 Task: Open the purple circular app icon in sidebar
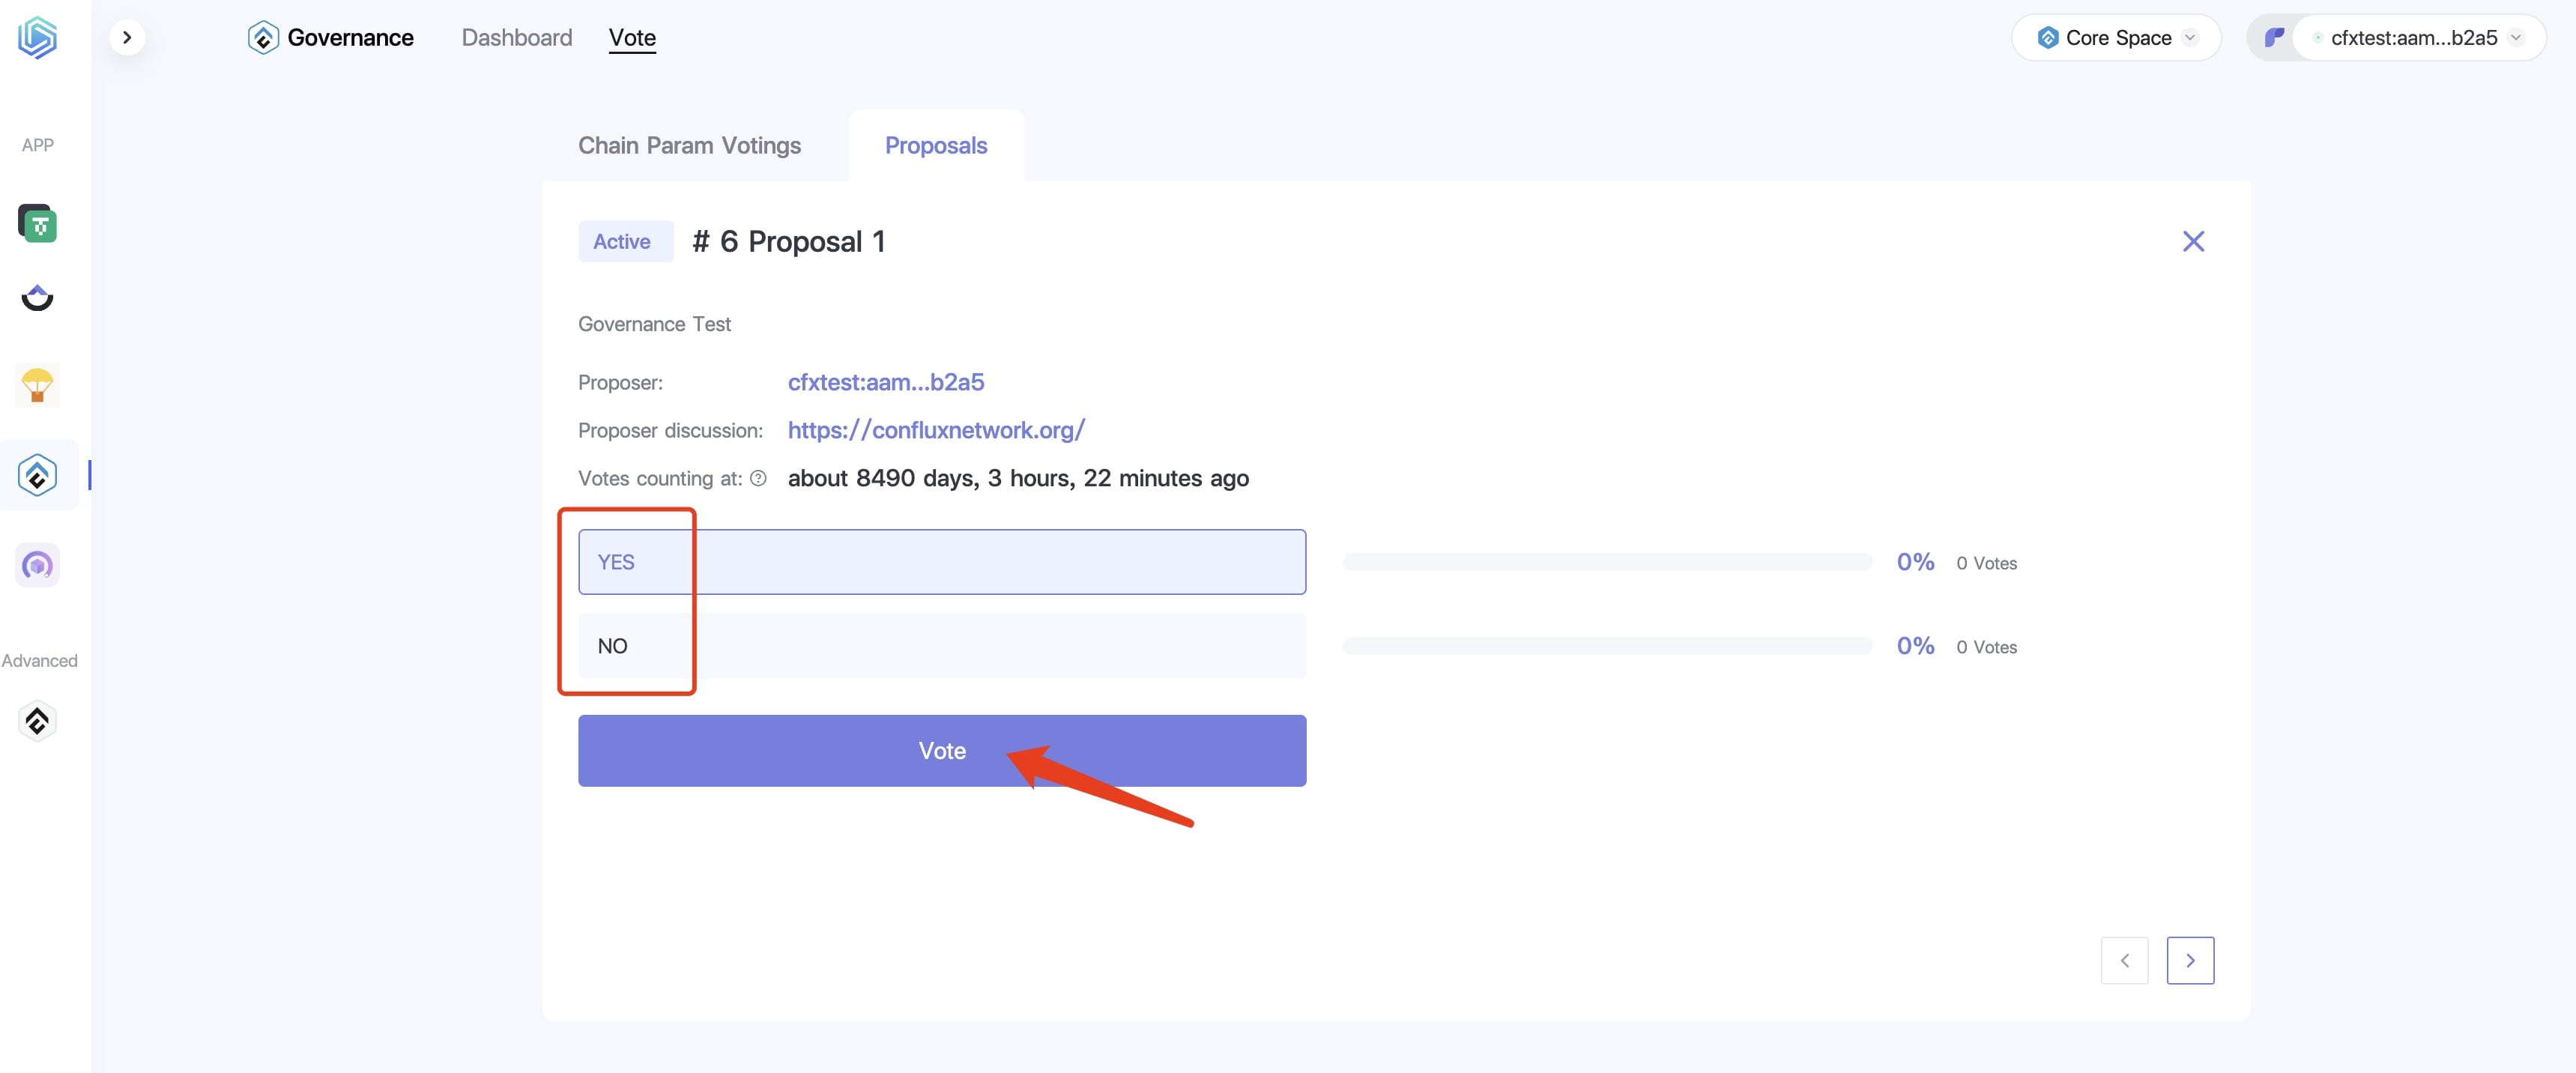[x=38, y=565]
